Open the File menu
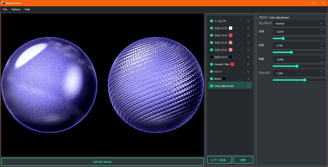This screenshot has width=328, height=167. 5,9
